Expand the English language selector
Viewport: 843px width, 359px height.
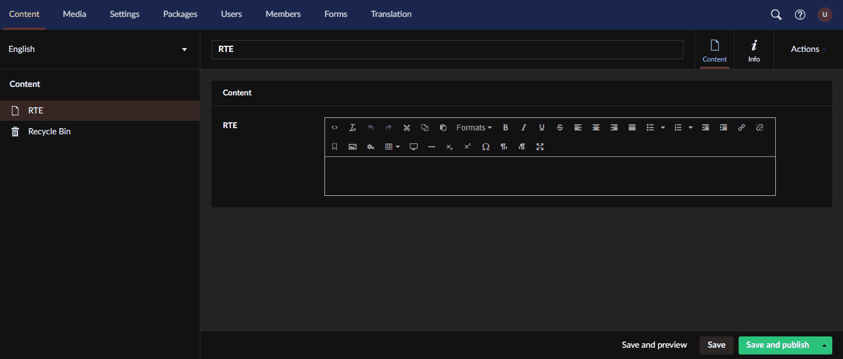pos(184,49)
